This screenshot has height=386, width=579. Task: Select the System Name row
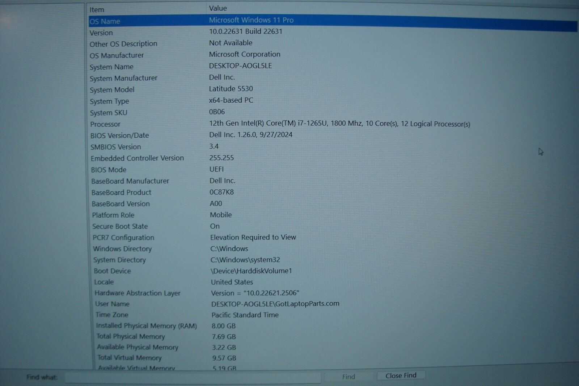(333, 67)
